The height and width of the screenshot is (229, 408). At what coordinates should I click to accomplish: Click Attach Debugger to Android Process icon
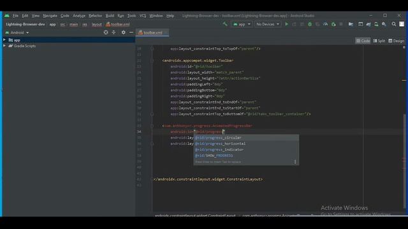coord(333,24)
